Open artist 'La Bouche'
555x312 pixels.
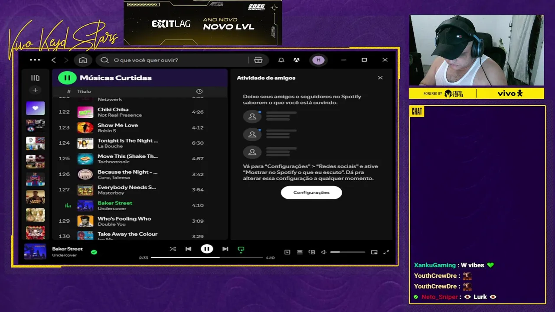pos(110,146)
